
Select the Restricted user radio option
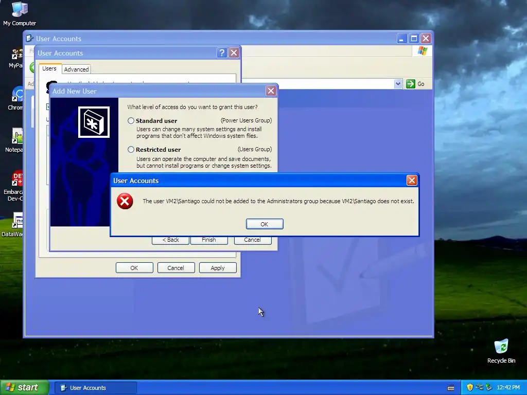click(131, 150)
